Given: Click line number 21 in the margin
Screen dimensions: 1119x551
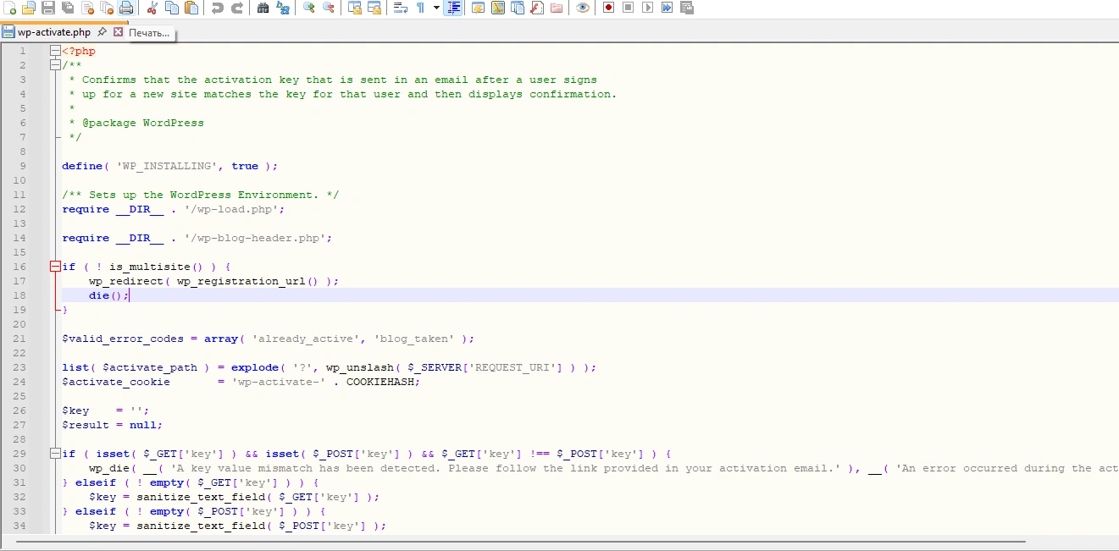Looking at the screenshot, I should [20, 339].
